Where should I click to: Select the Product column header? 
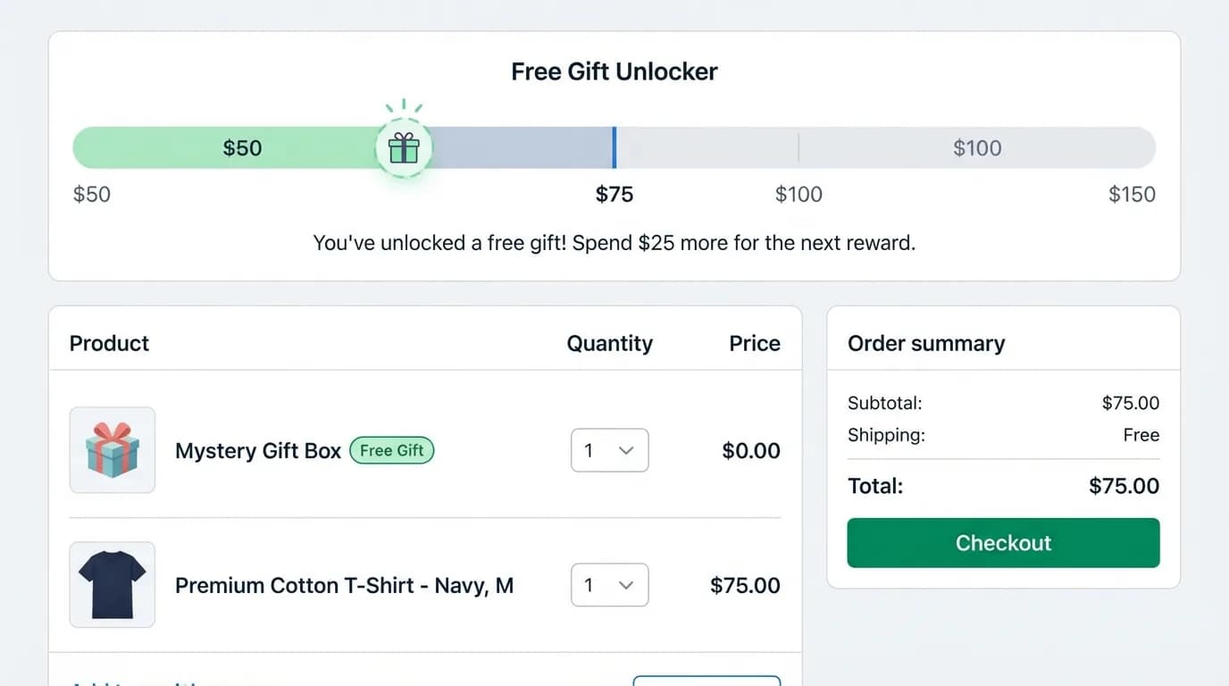pos(109,344)
